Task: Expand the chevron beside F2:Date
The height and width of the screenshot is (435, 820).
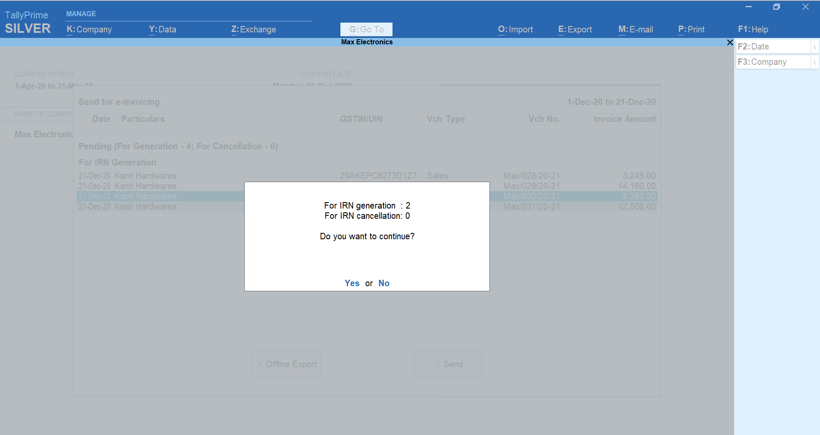Action: coord(815,47)
